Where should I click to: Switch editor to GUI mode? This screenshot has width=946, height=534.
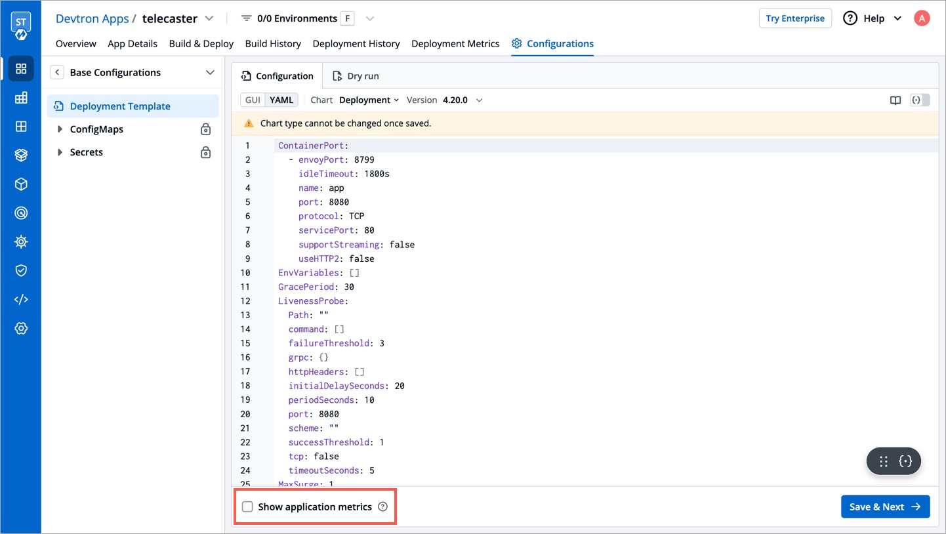[253, 100]
